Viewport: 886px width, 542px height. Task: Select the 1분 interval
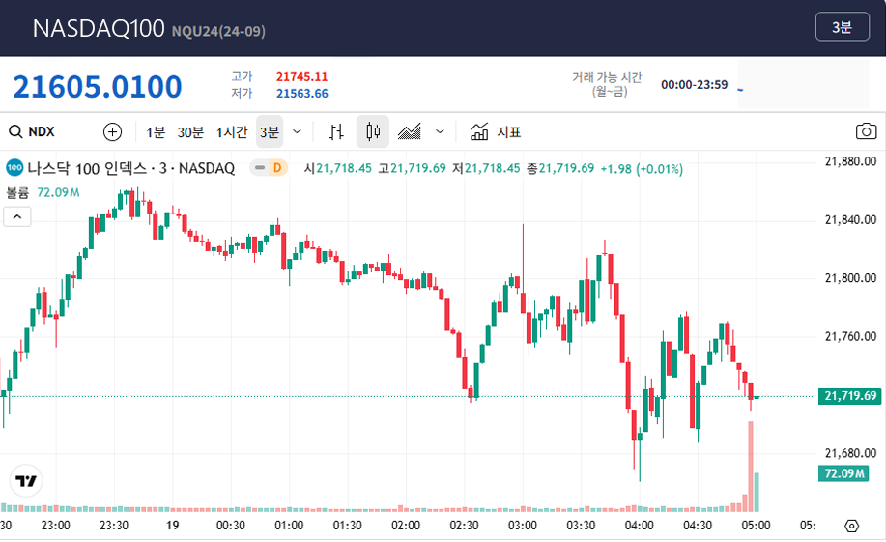point(156,132)
